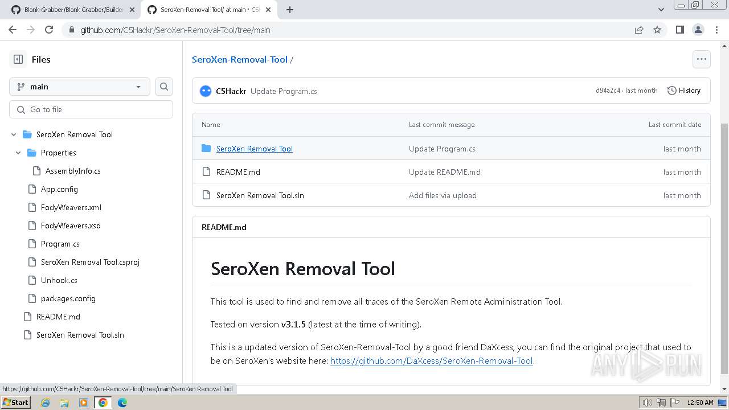The image size is (729, 410).
Task: Close the Blank-Grabber tab
Action: [x=132, y=10]
